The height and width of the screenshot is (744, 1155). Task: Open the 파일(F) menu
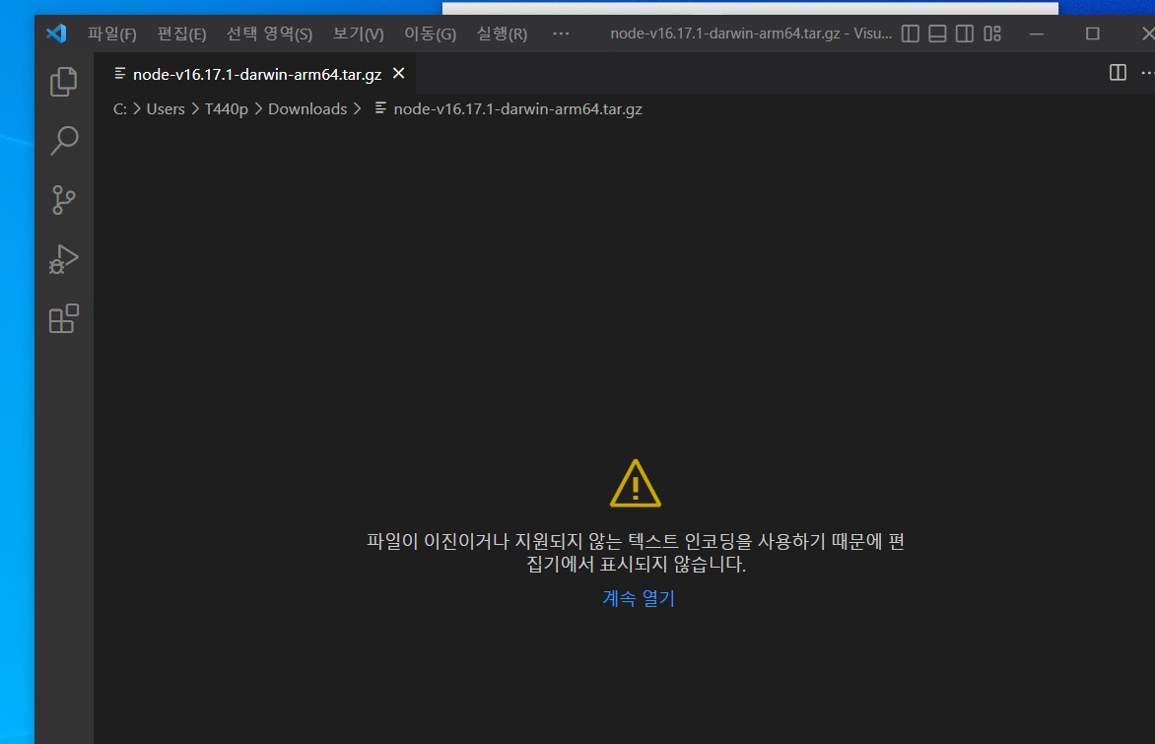click(x=112, y=34)
